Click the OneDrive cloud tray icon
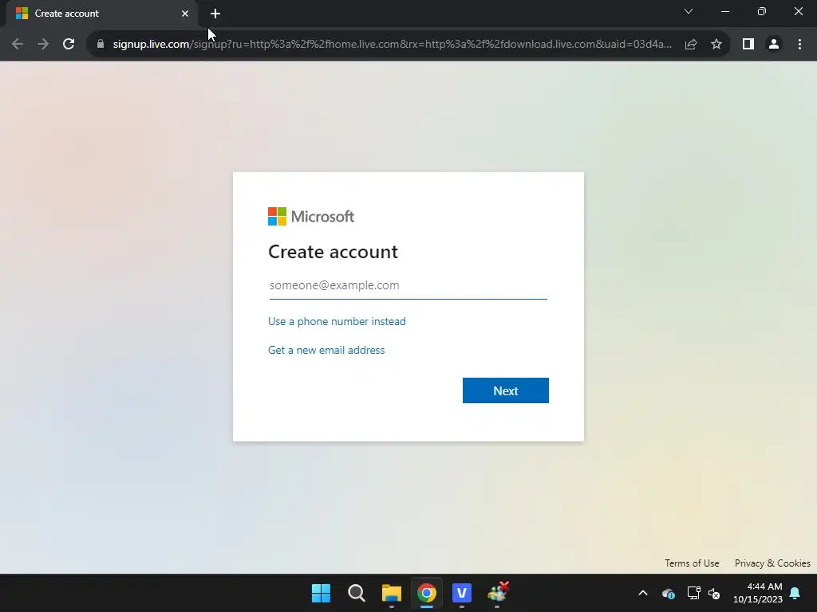The height and width of the screenshot is (612, 817). click(x=669, y=593)
